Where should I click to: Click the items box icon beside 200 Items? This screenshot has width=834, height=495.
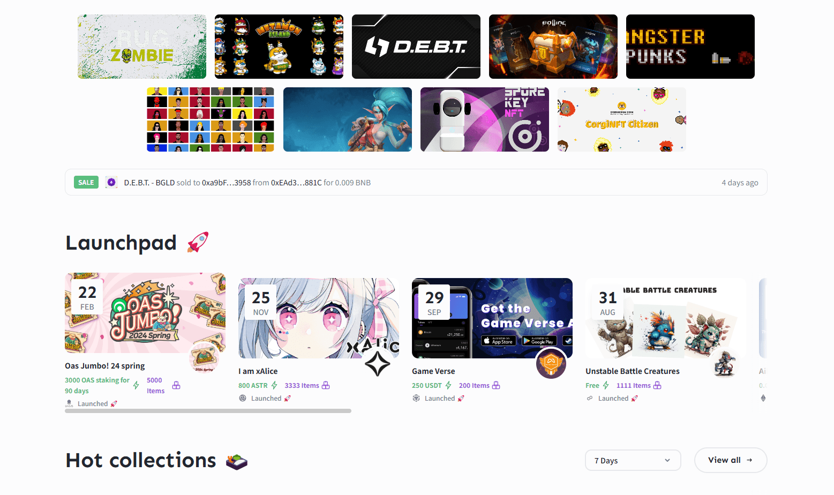click(496, 385)
